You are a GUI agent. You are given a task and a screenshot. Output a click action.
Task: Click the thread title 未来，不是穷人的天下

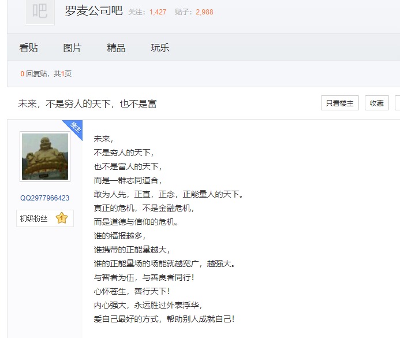tap(87, 104)
